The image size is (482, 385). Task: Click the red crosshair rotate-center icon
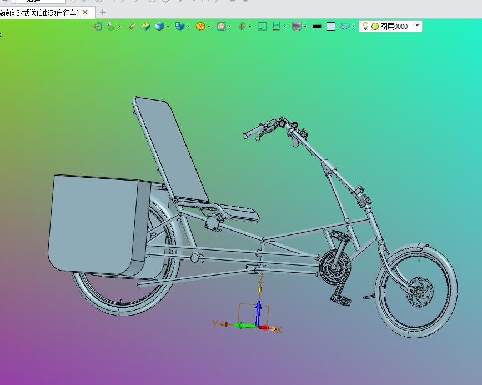point(242,27)
